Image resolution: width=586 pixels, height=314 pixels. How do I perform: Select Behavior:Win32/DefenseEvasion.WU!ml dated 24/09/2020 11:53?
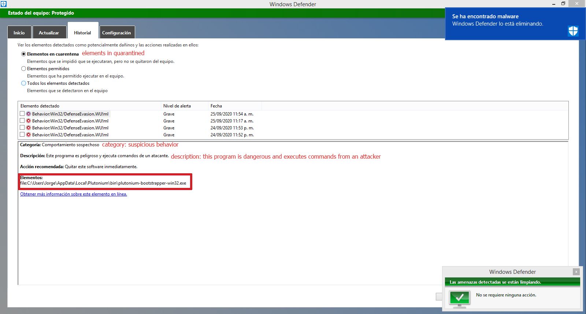click(70, 128)
